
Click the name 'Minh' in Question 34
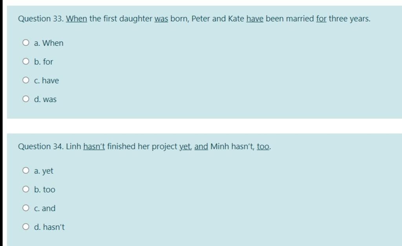coord(220,146)
